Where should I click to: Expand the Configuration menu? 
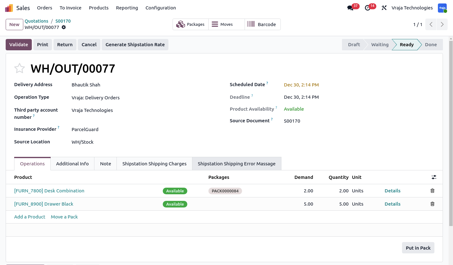pos(161,8)
